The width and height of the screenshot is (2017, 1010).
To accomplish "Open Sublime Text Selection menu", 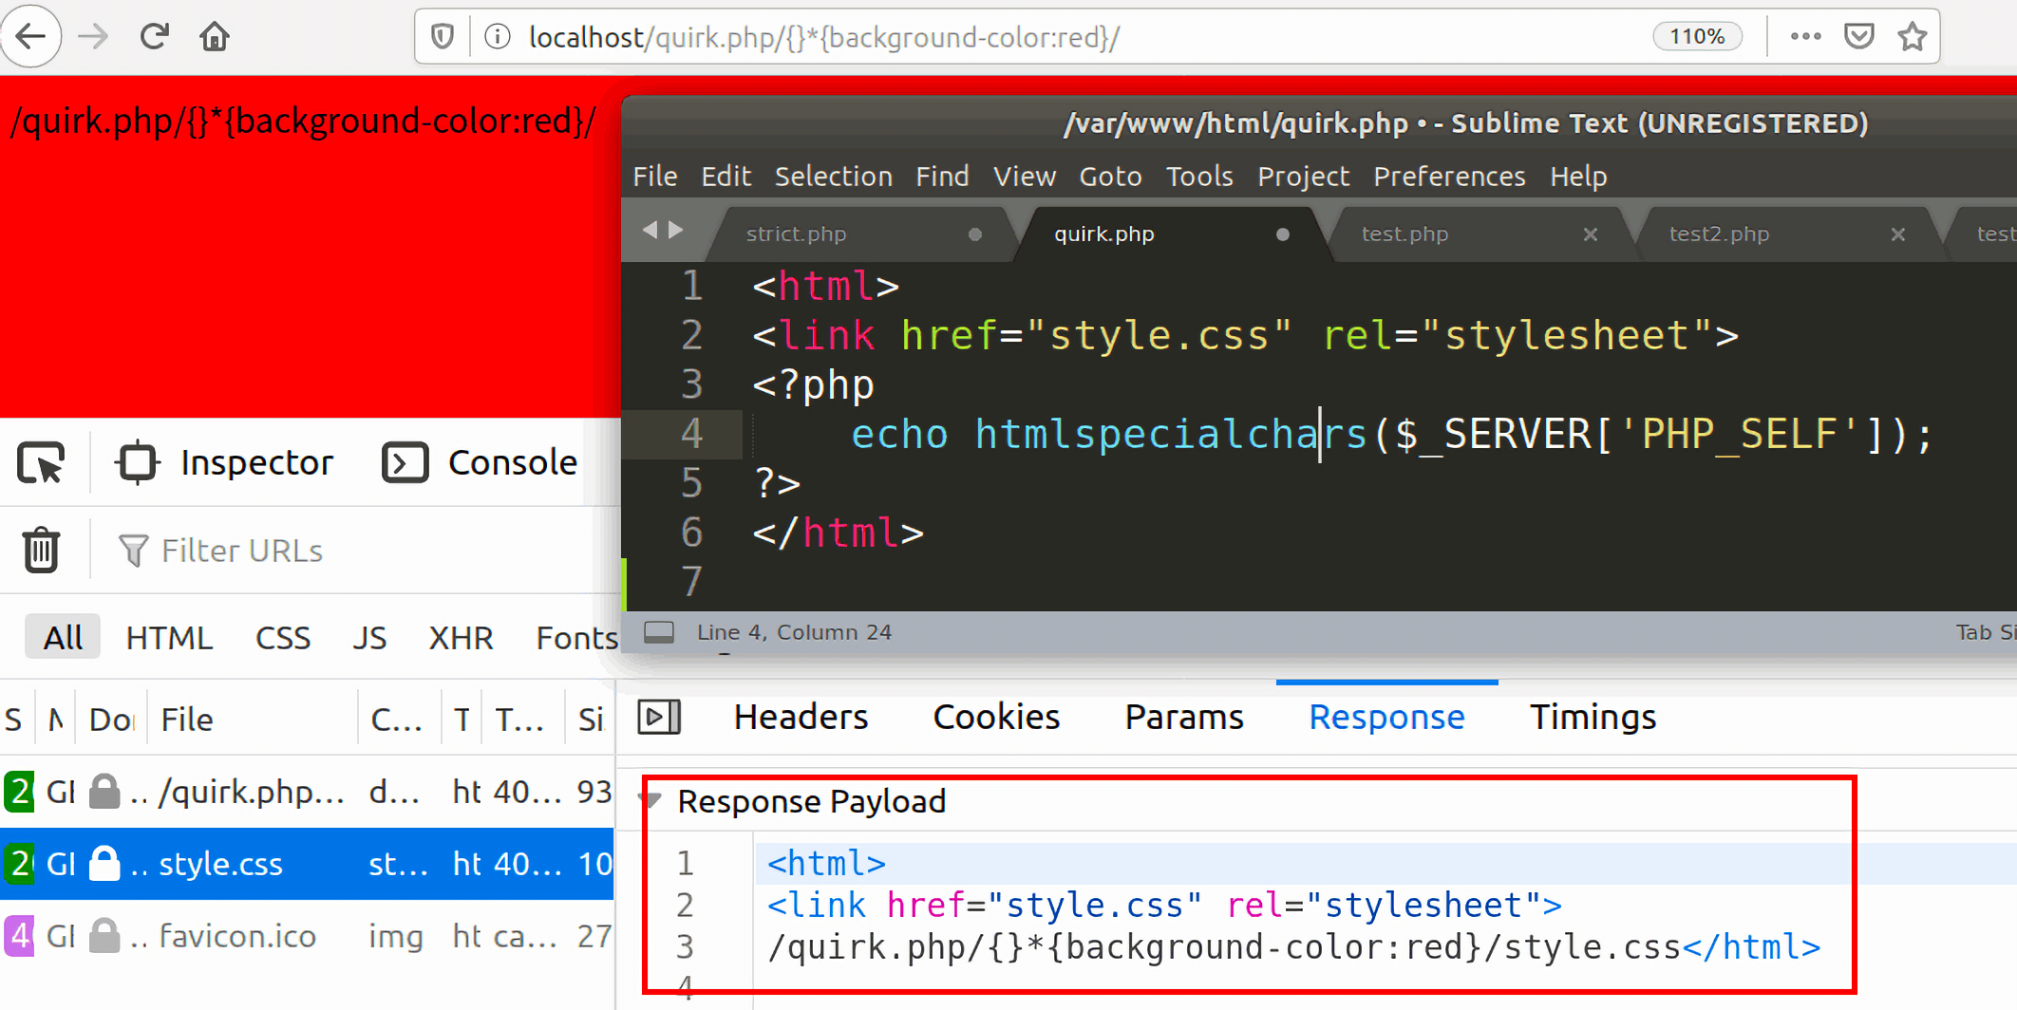I will pyautogui.click(x=833, y=177).
